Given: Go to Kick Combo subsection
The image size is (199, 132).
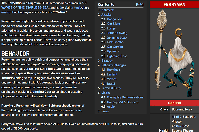Looking at the screenshot, I should click(115, 42).
